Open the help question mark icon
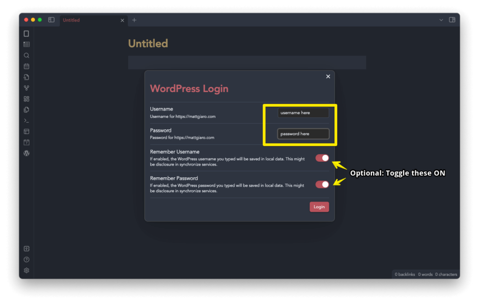This screenshot has height=304, width=479. click(x=27, y=260)
